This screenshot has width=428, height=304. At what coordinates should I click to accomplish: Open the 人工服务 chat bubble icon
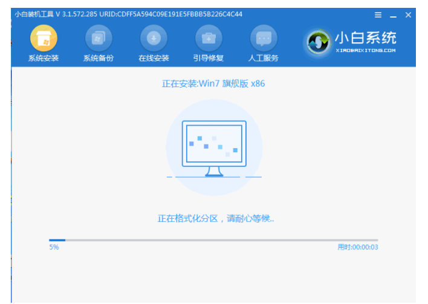point(263,39)
